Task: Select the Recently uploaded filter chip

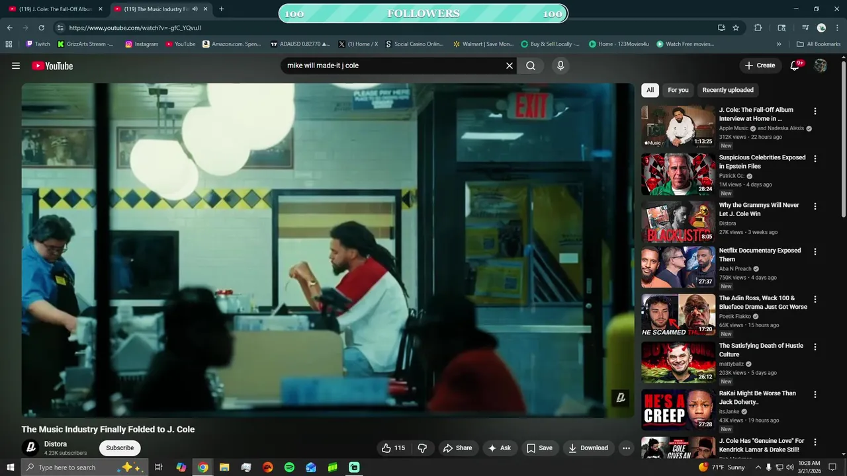Action: [x=728, y=90]
